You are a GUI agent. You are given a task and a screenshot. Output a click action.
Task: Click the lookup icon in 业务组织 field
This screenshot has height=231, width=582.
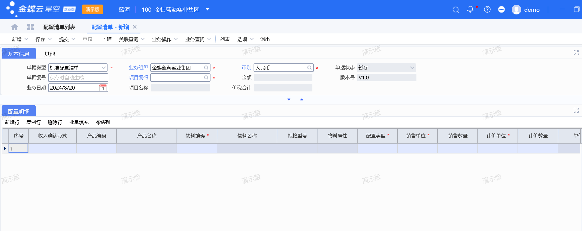click(206, 68)
